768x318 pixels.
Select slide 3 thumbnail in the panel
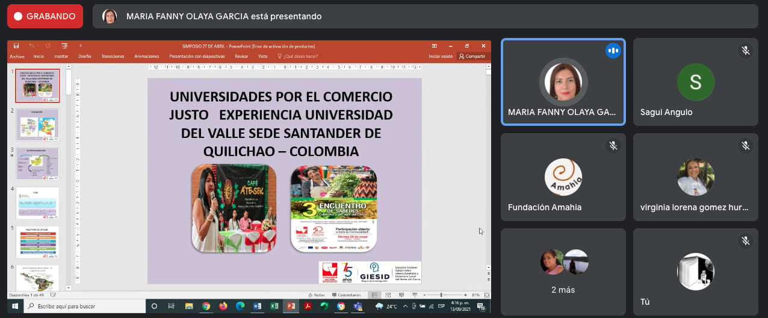pos(37,164)
